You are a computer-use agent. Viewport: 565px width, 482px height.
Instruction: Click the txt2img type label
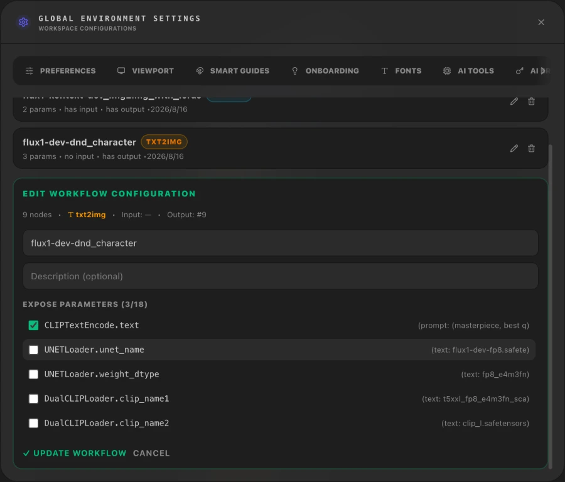tap(87, 215)
